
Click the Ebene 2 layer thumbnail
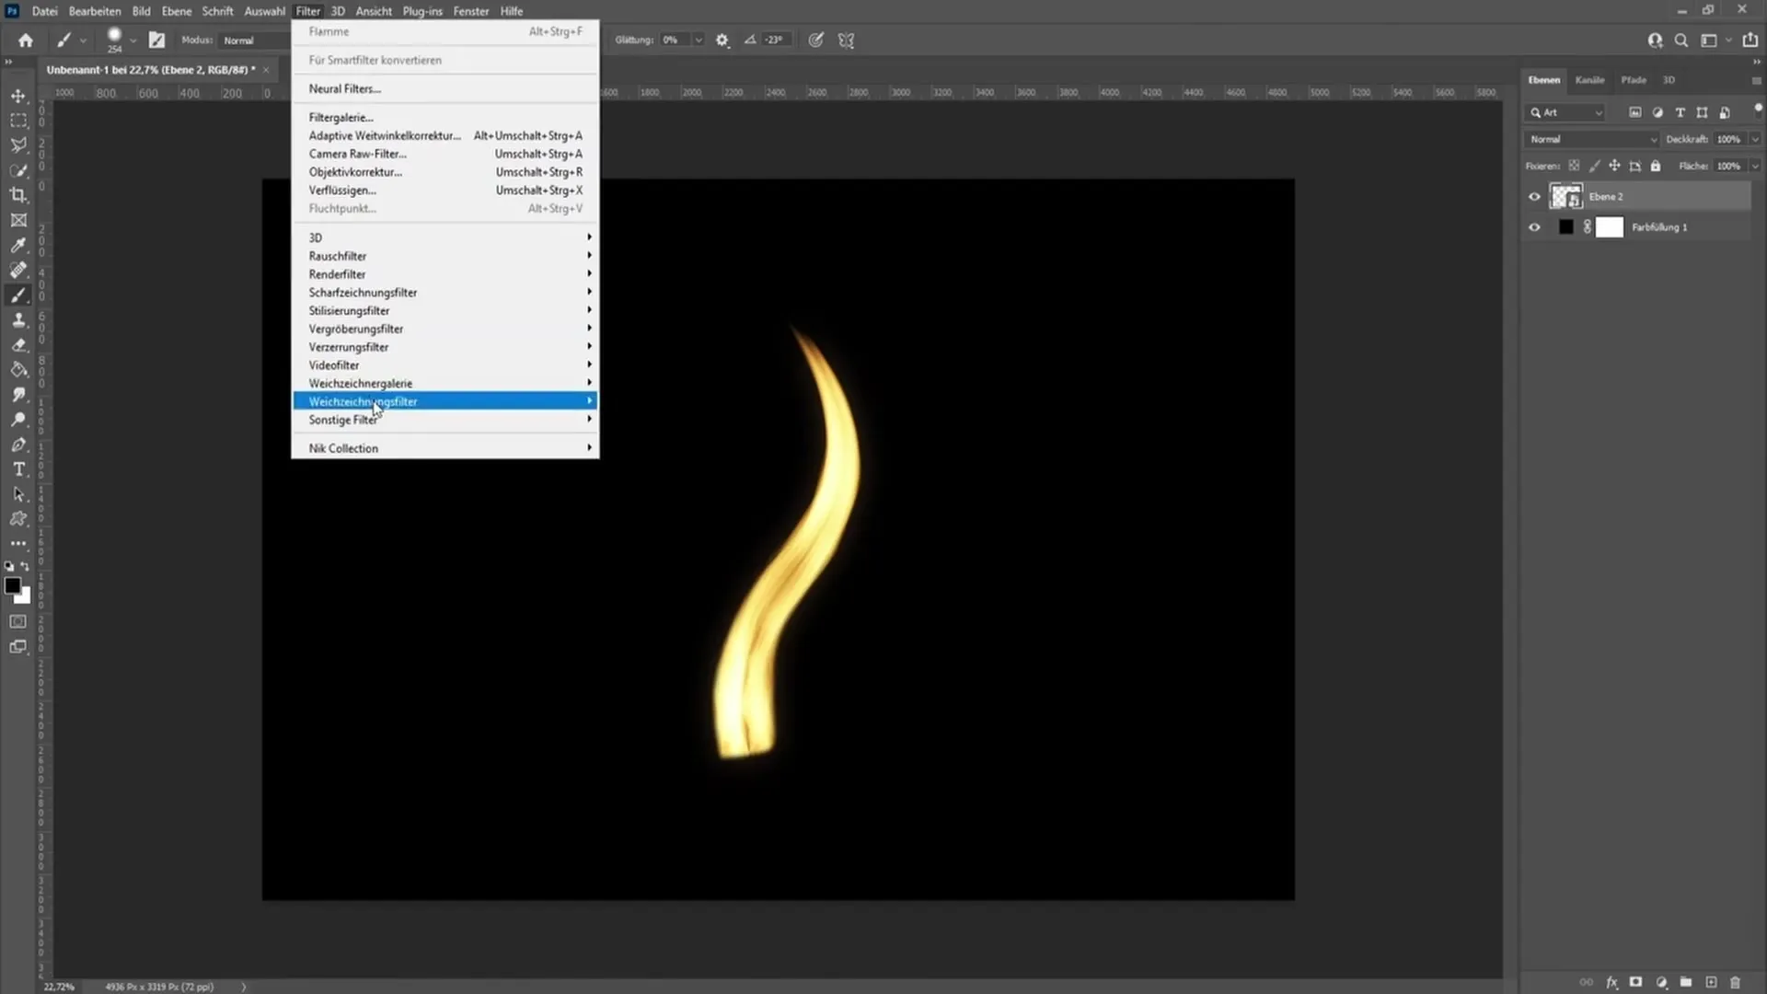point(1565,197)
